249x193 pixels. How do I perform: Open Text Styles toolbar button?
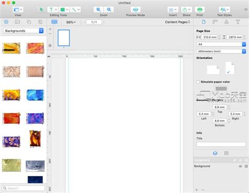coord(224,9)
